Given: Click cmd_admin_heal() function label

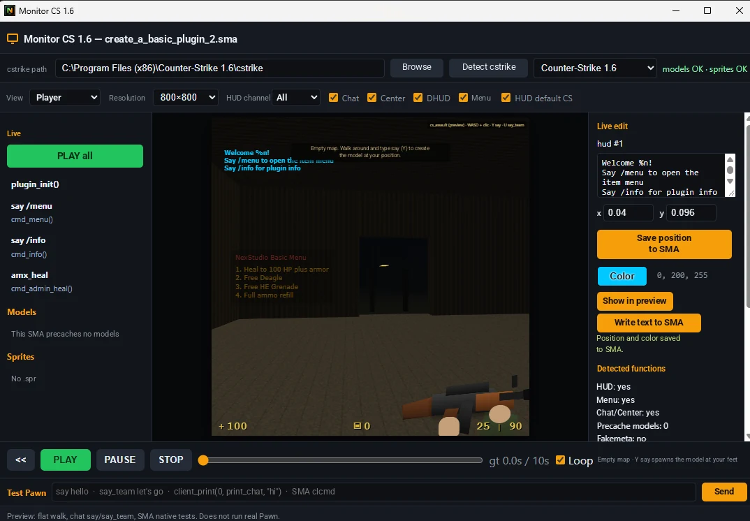Looking at the screenshot, I should 42,288.
